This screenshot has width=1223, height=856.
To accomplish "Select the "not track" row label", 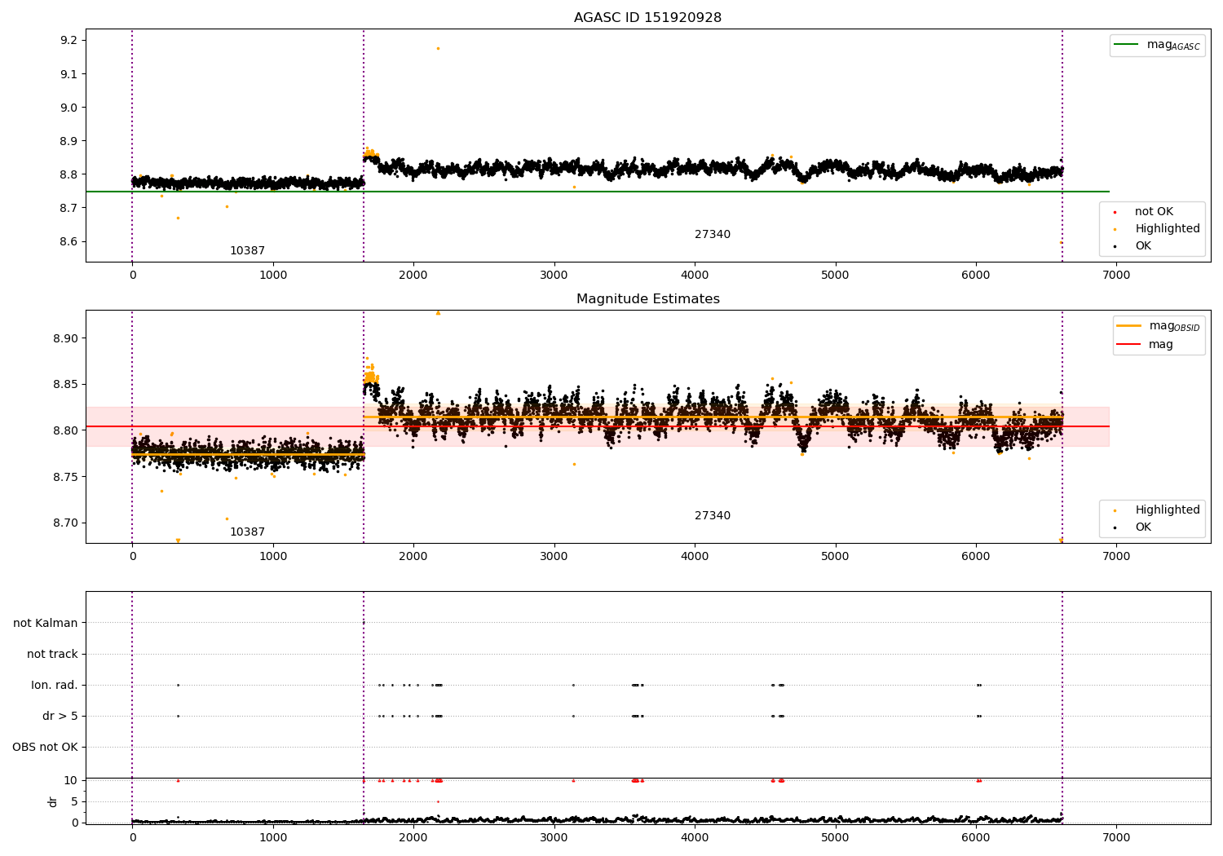I will [x=52, y=655].
